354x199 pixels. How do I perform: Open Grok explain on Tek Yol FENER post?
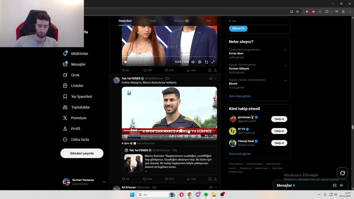[x=210, y=78]
